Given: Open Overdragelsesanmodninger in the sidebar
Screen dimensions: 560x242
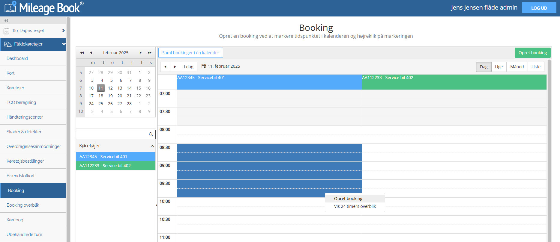Looking at the screenshot, I should click(33, 146).
